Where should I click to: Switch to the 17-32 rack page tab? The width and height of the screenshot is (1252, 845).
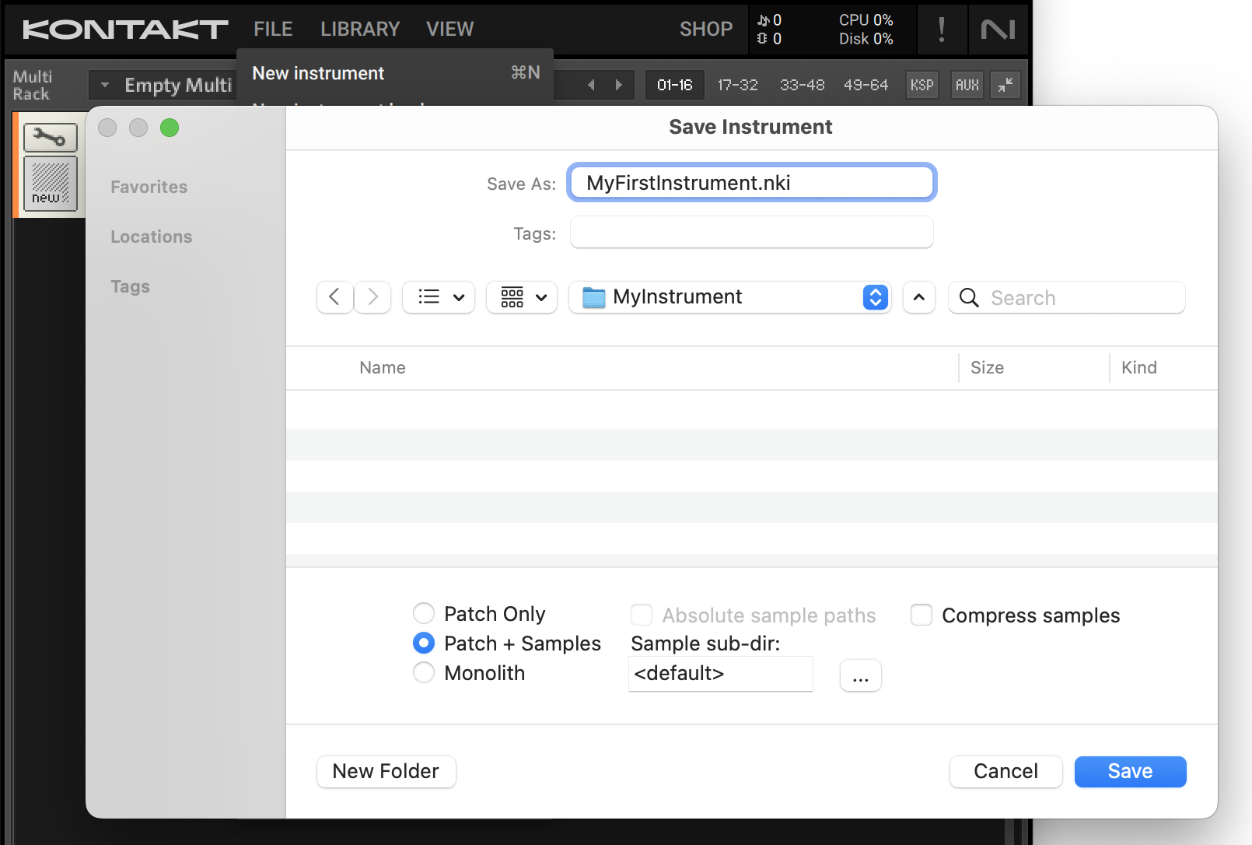(737, 85)
